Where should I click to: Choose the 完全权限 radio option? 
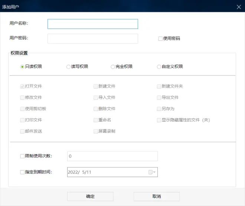[112, 67]
